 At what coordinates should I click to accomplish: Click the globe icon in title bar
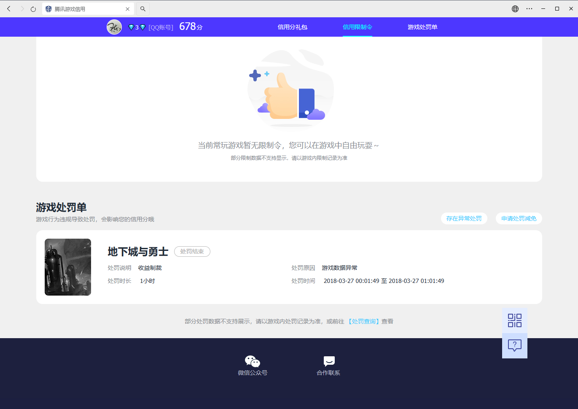(515, 9)
